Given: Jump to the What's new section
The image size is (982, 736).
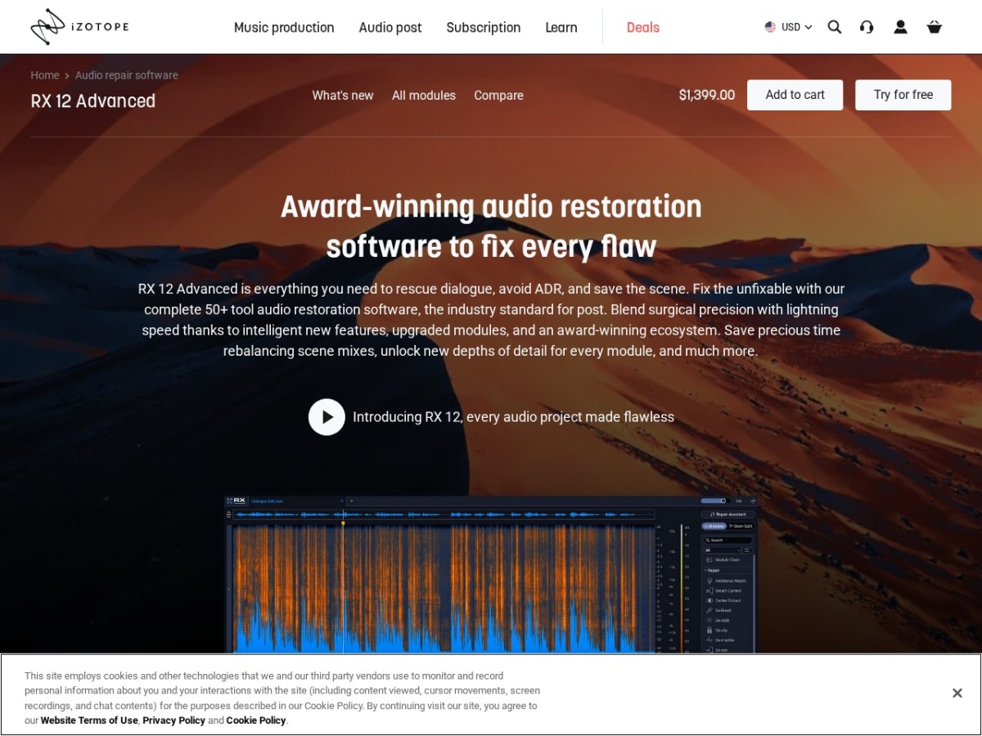Looking at the screenshot, I should tap(343, 95).
